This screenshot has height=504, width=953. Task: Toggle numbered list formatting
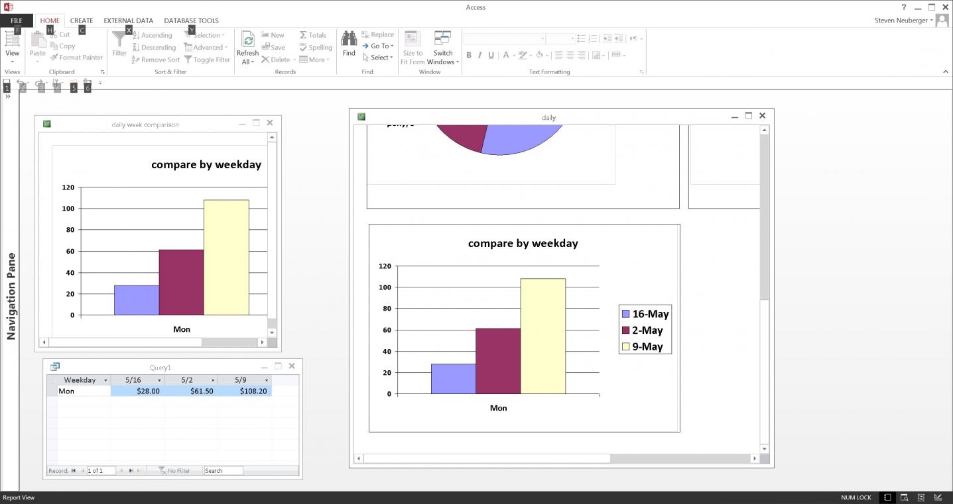(x=593, y=38)
